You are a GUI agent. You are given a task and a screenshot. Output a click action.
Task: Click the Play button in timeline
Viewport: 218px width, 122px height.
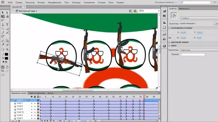click(x=48, y=121)
